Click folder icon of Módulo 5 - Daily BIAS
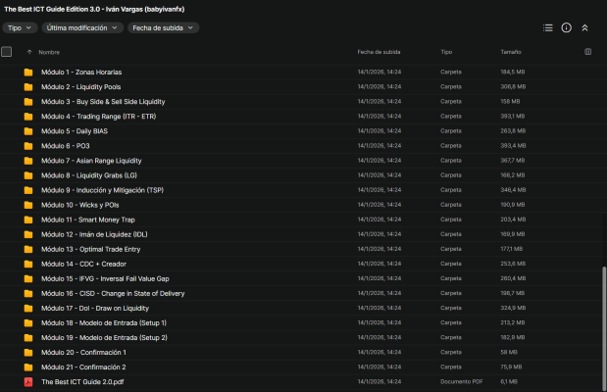Viewport: 607px width, 392px height. (x=28, y=131)
